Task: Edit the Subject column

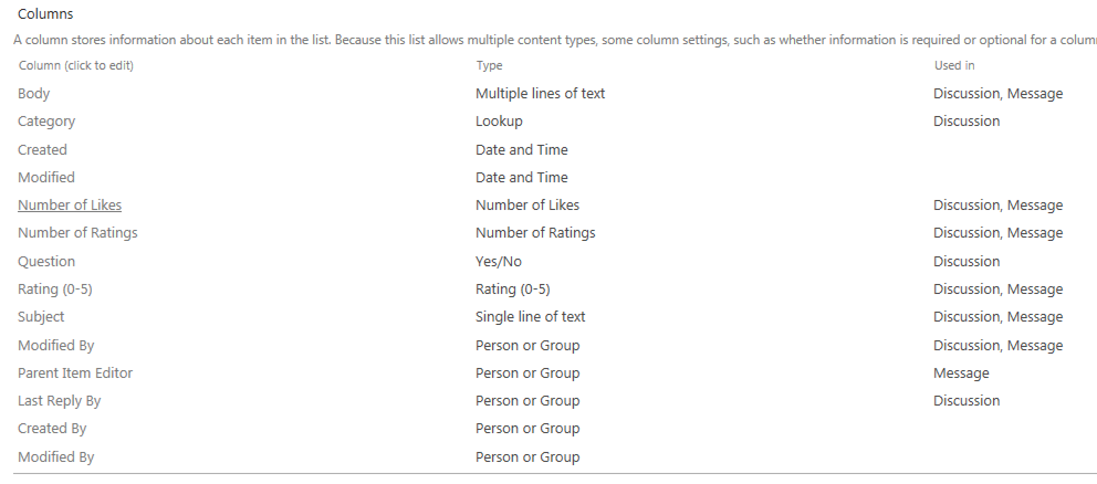Action: pos(41,317)
